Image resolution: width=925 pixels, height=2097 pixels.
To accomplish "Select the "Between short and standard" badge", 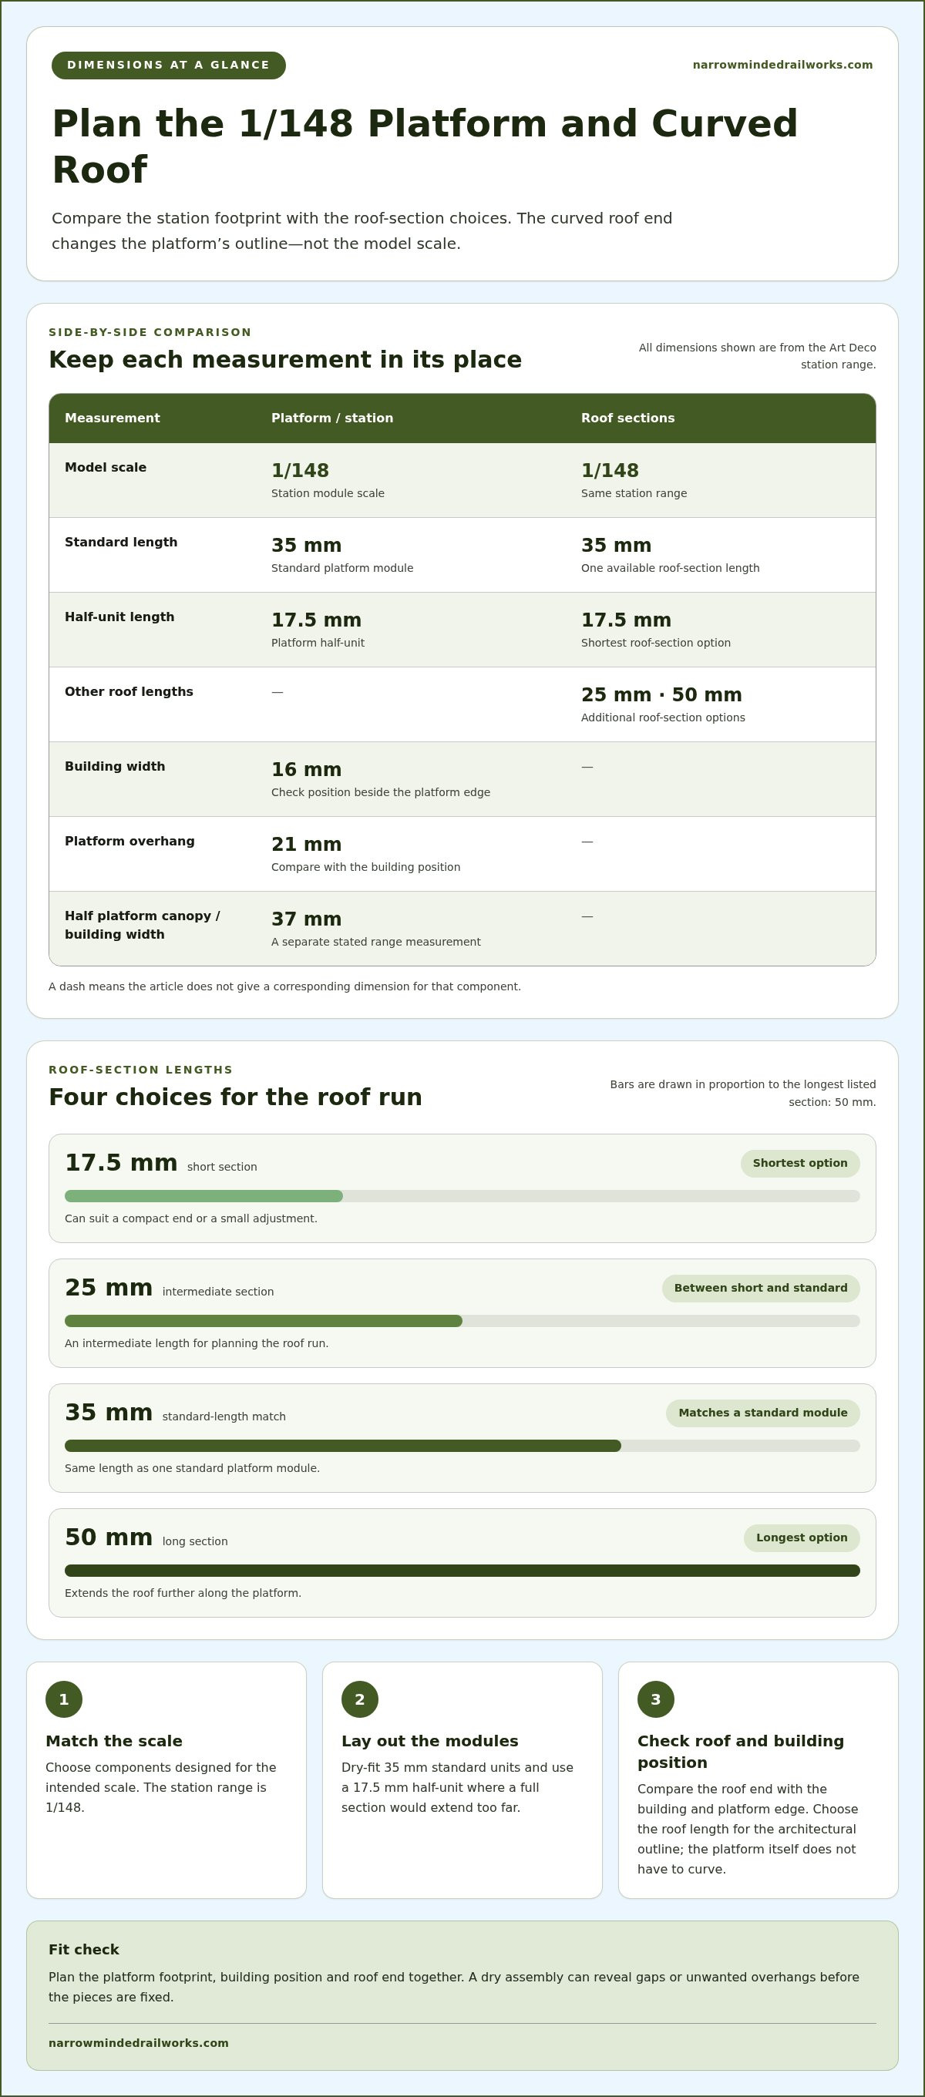I will tap(761, 1288).
